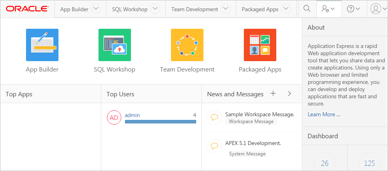Open the Help menu
Image resolution: width=388 pixels, height=171 pixels.
point(353,9)
